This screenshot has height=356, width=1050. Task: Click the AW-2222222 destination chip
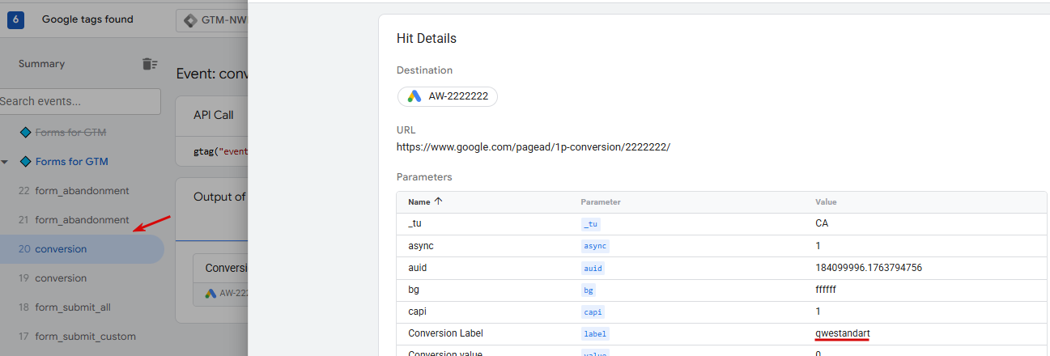(448, 96)
